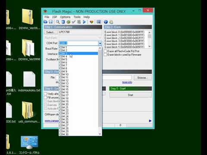Click the LPC1788 device name field

point(80,32)
